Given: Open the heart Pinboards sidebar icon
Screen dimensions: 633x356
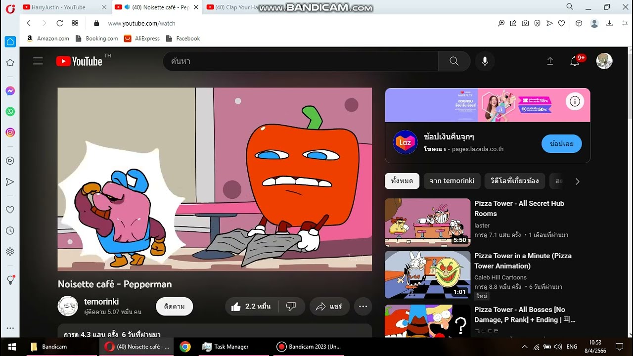Looking at the screenshot, I should tap(10, 210).
